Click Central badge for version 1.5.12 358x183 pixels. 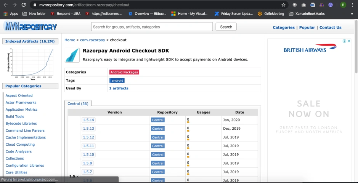tap(158, 137)
